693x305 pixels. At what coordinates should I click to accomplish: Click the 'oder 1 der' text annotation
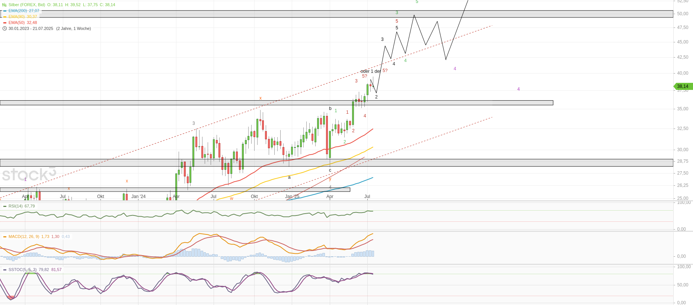click(x=370, y=71)
